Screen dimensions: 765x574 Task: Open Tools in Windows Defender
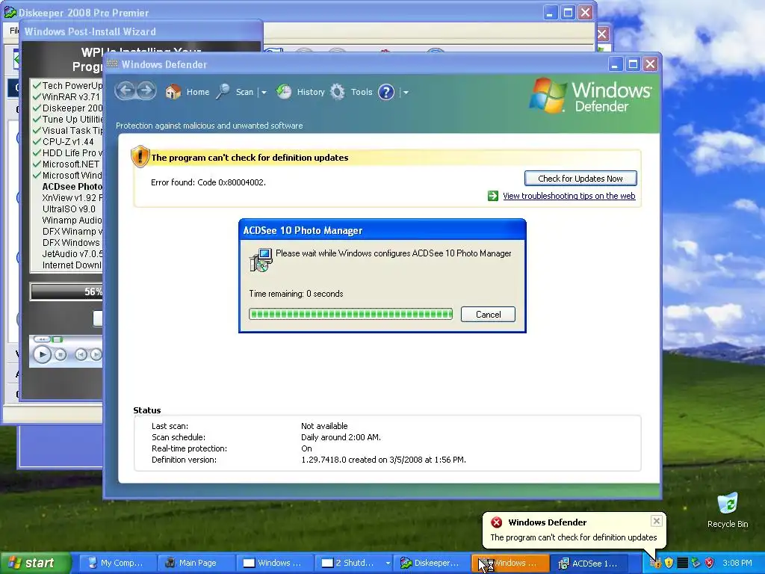[x=351, y=92]
